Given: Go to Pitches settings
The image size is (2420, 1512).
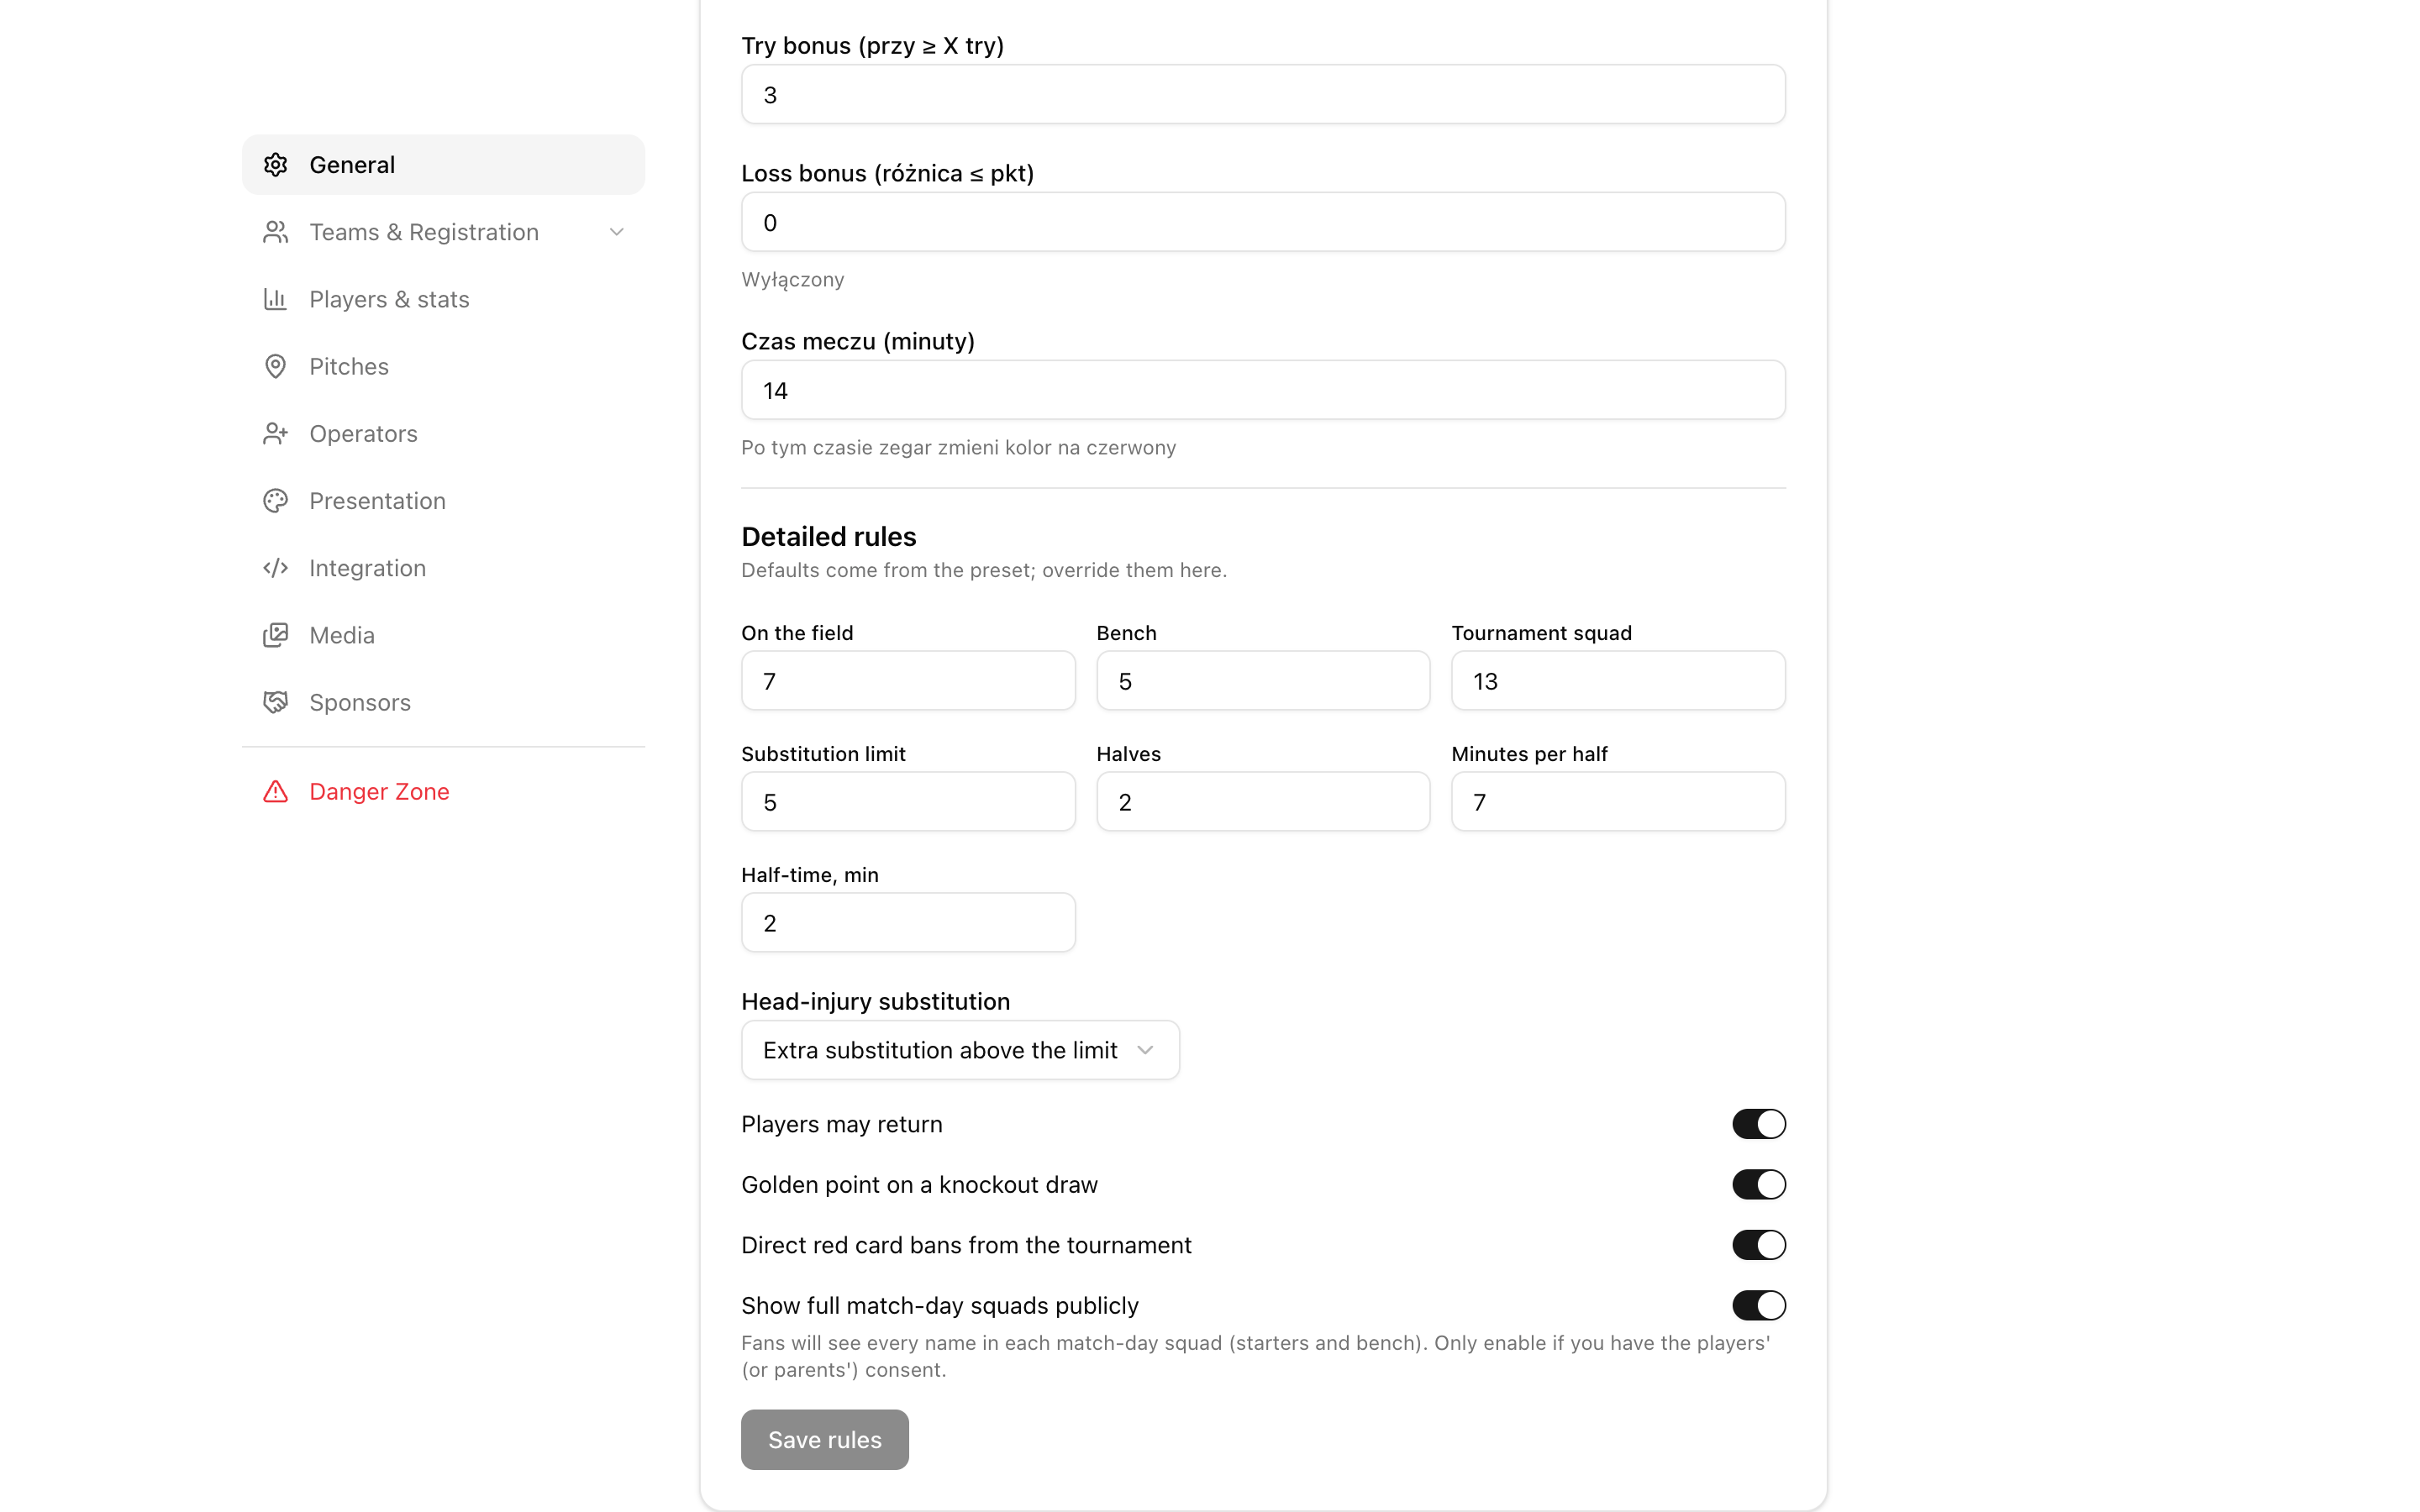Looking at the screenshot, I should [x=443, y=366].
